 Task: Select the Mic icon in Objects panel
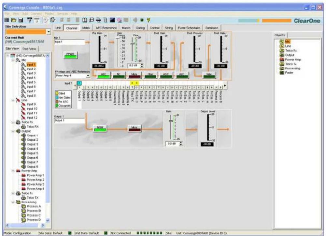click(282, 42)
